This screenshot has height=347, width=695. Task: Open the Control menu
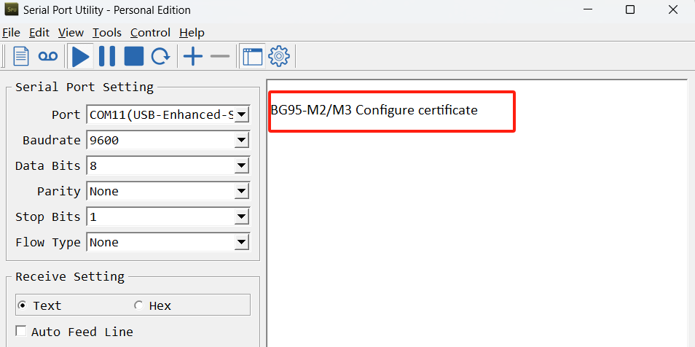[x=150, y=32]
